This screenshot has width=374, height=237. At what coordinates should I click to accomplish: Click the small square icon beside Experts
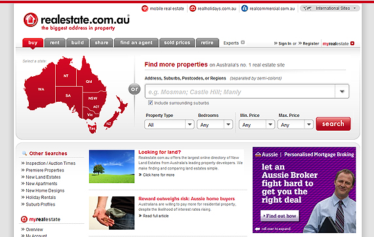pyautogui.click(x=243, y=43)
